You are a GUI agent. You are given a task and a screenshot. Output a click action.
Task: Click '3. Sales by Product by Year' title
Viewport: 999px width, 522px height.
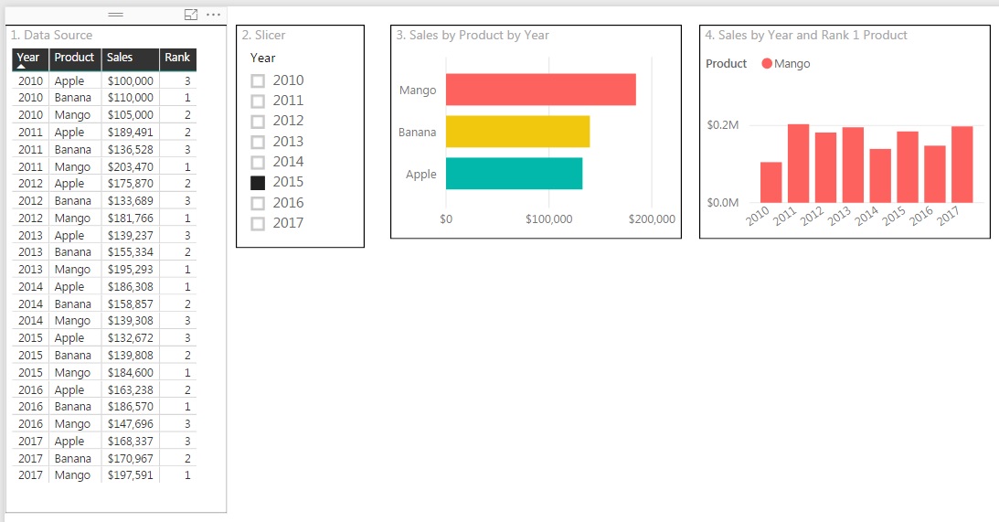click(473, 35)
